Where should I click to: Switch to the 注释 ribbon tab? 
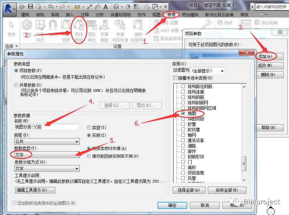pyautogui.click(x=85, y=15)
